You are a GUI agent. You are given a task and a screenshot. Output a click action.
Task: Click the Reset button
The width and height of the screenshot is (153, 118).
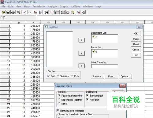click(x=136, y=44)
